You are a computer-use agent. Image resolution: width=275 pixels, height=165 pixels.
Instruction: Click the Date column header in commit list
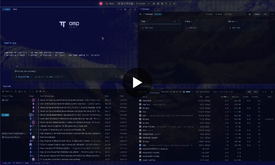(x=107, y=96)
